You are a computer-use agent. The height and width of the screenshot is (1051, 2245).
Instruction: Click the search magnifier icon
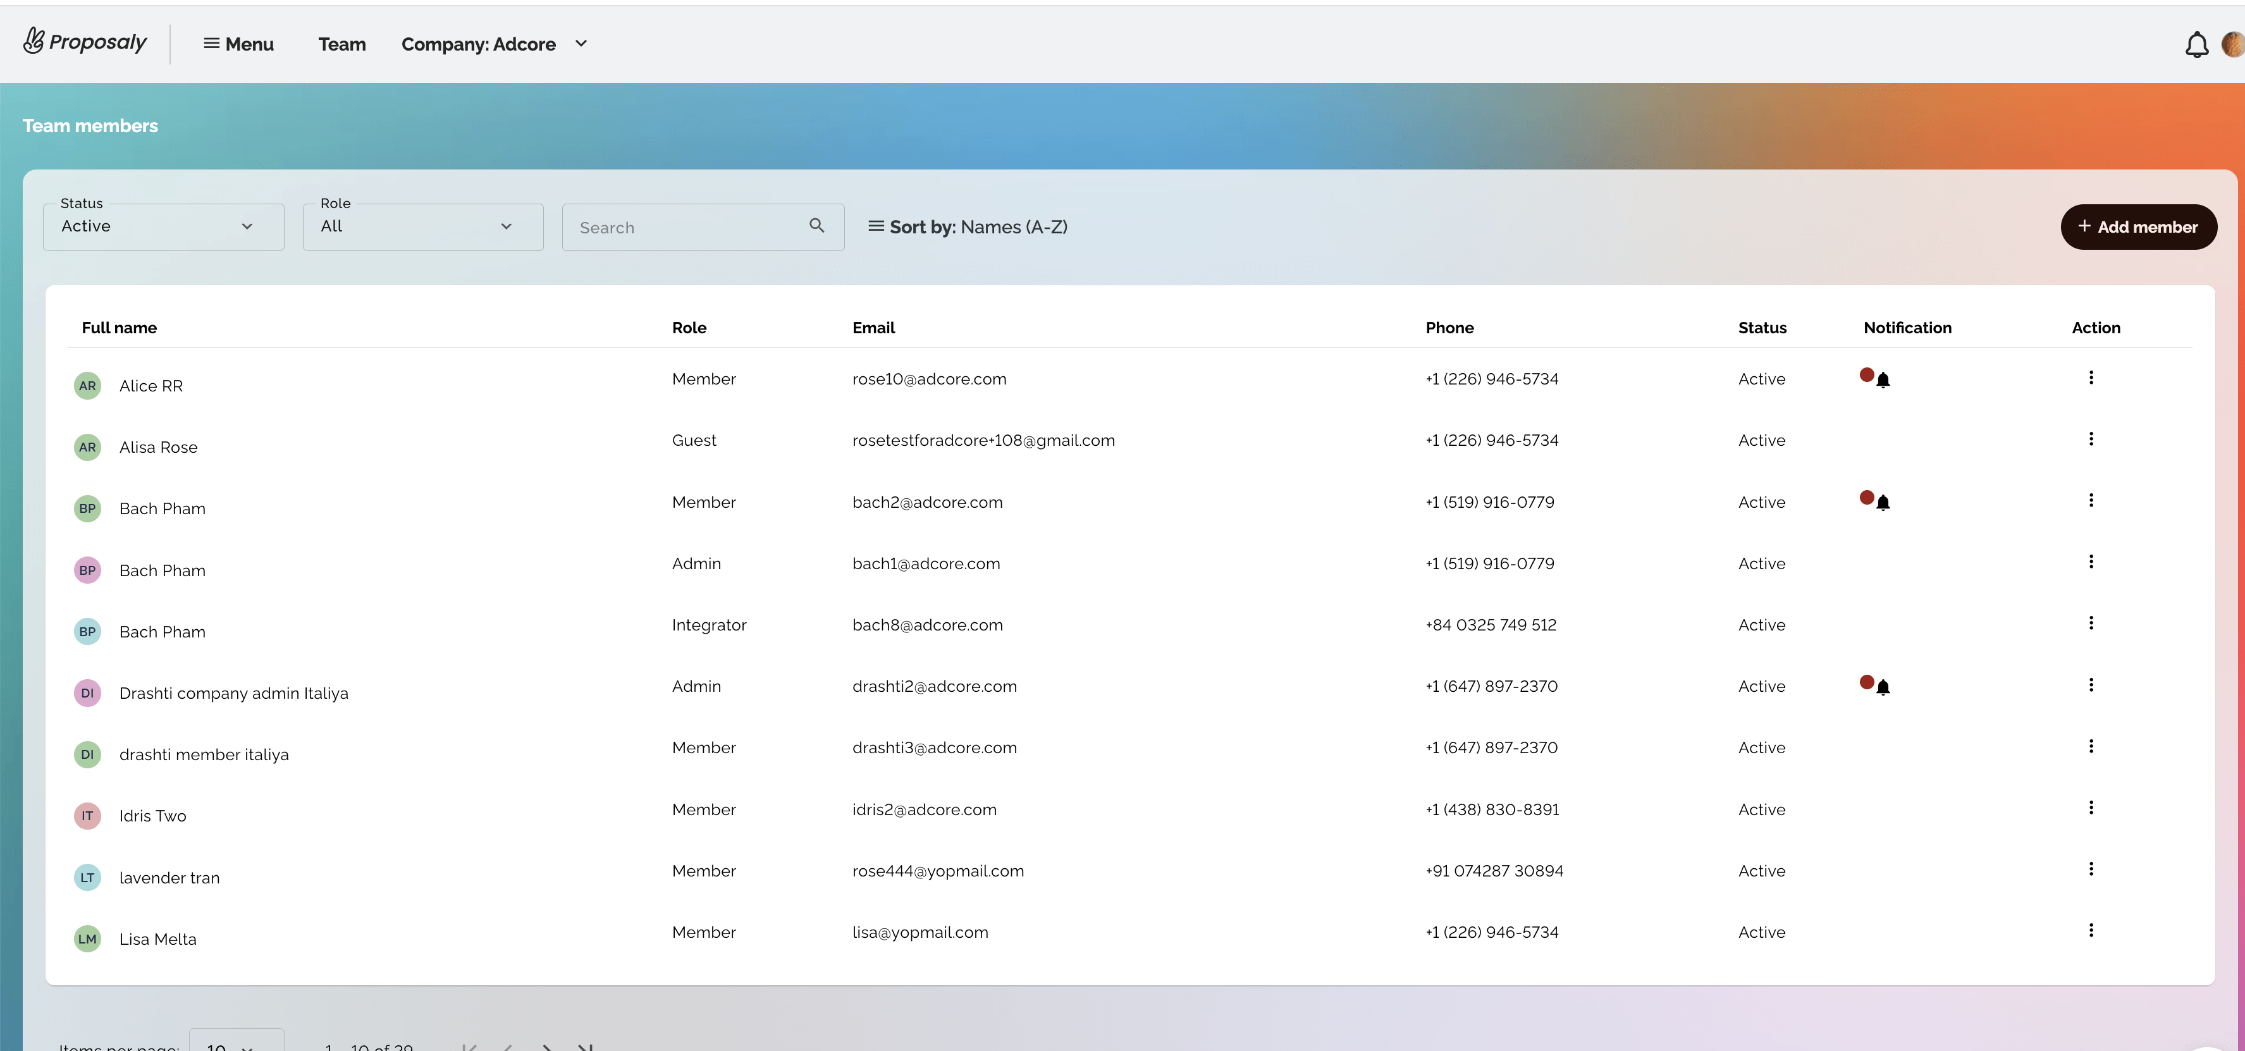[x=816, y=226]
